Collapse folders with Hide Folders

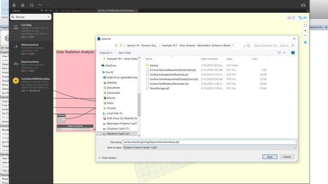[x=107, y=158]
